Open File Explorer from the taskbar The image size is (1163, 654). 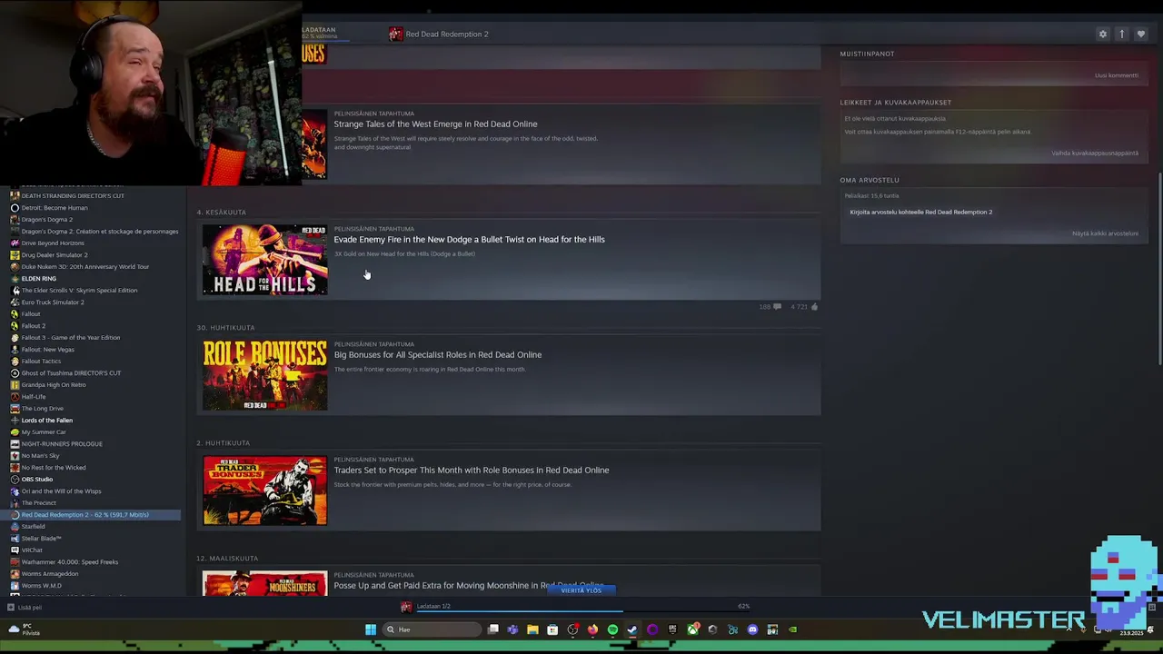(x=532, y=629)
